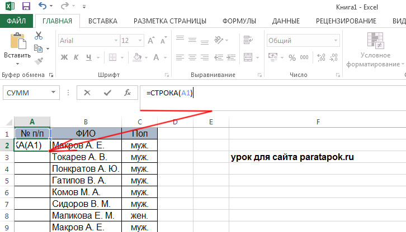This screenshot has width=406, height=232.
Task: Switch to the ГЛАВНАЯ tab
Action: coord(57,21)
